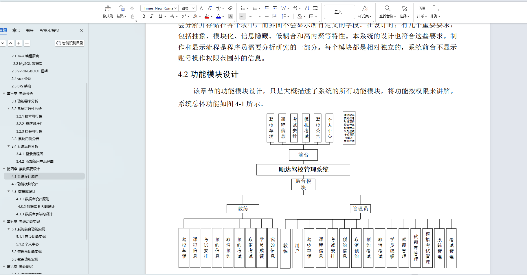Collapse the 第三章 系统分析 tree node
The height and width of the screenshot is (275, 527).
click(x=4, y=93)
